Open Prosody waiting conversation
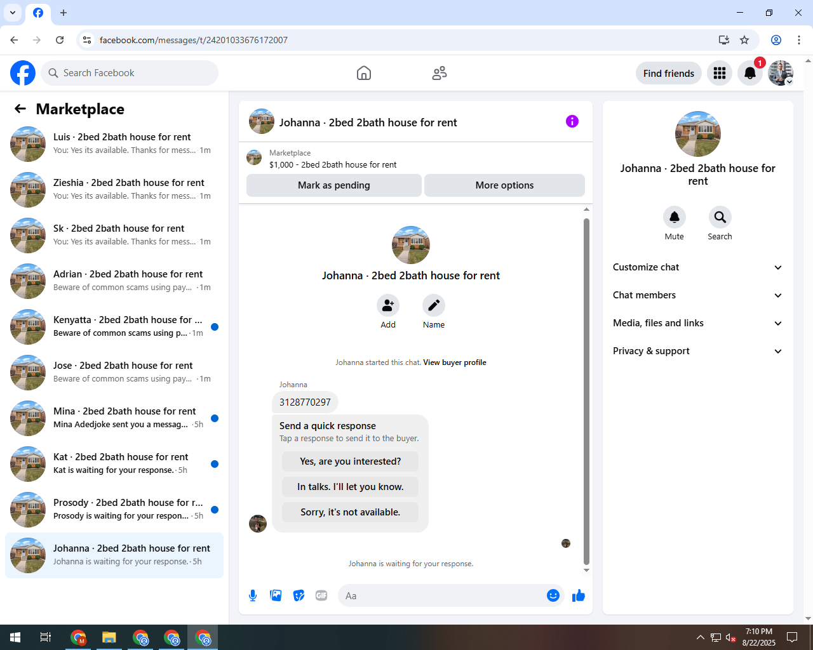Image resolution: width=813 pixels, height=650 pixels. [114, 510]
